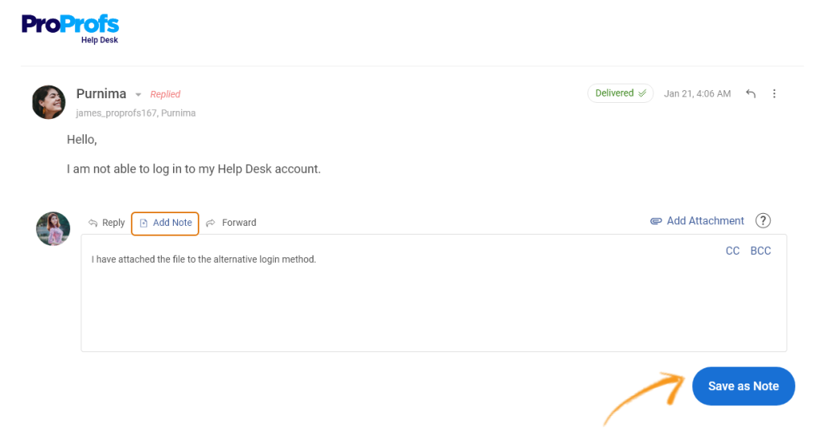824x439 pixels.
Task: Click the Add Attachment link
Action: point(698,221)
